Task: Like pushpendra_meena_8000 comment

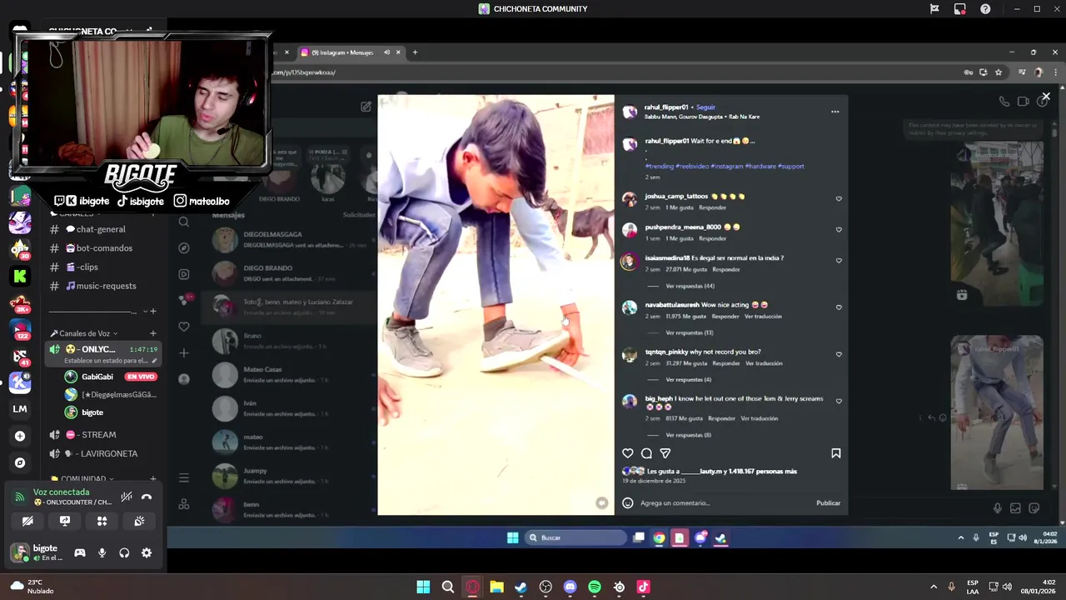Action: [839, 229]
